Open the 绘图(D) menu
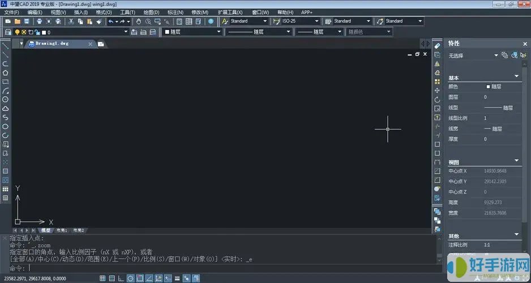 [151, 12]
